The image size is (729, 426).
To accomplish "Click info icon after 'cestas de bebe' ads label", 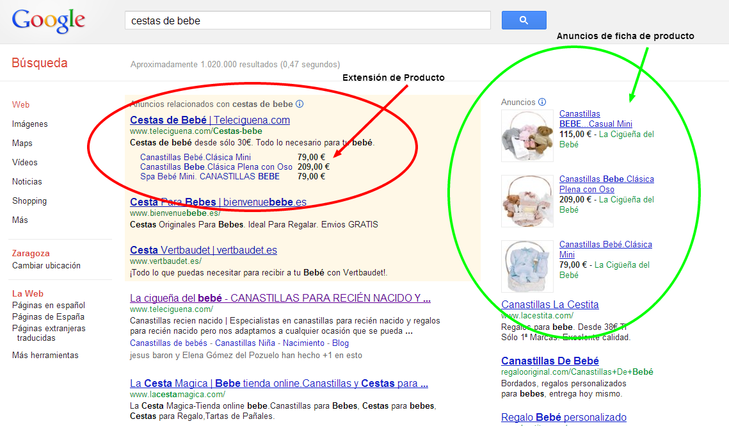I will [300, 104].
